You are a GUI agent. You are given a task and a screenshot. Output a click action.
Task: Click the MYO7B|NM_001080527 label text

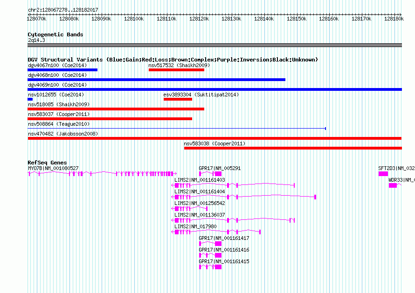pyautogui.click(x=53, y=168)
